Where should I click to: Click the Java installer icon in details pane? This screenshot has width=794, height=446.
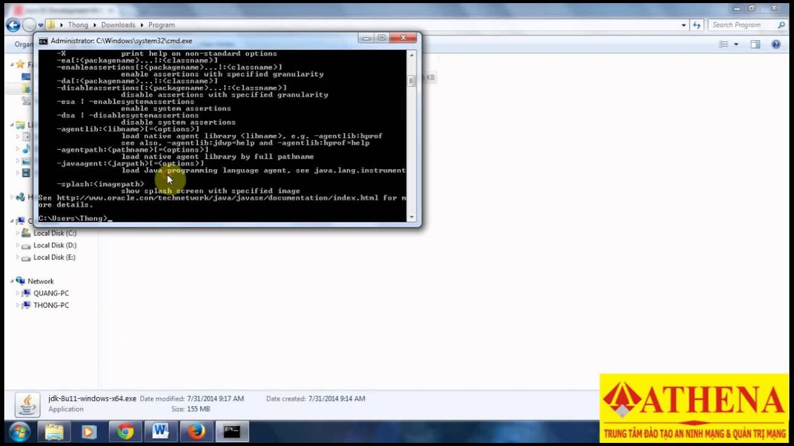pos(27,404)
